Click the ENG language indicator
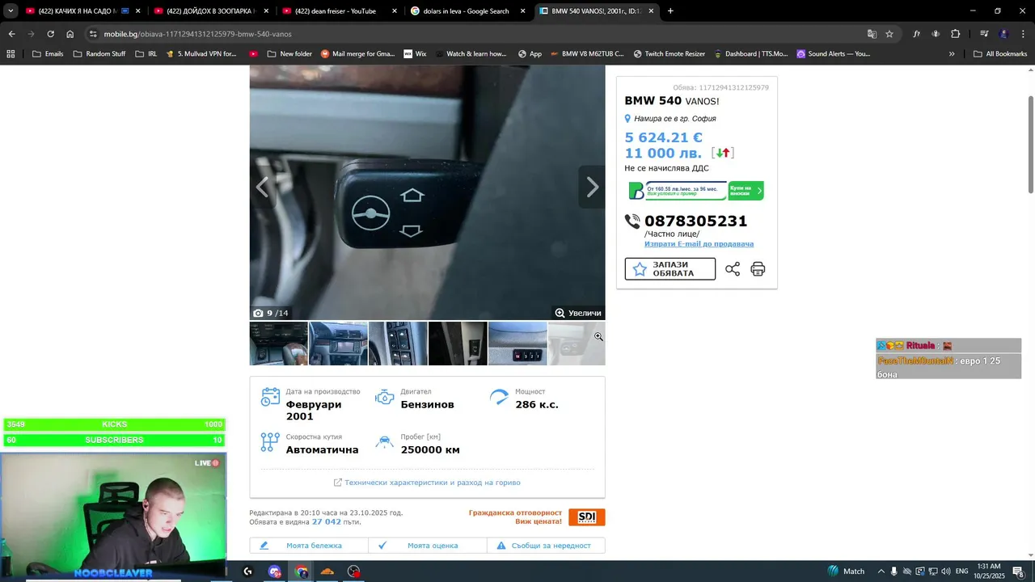The width and height of the screenshot is (1035, 582). (961, 571)
